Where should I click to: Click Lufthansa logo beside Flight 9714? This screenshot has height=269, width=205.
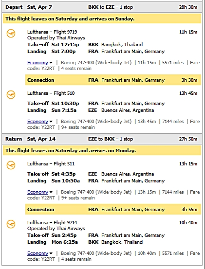click(11, 224)
